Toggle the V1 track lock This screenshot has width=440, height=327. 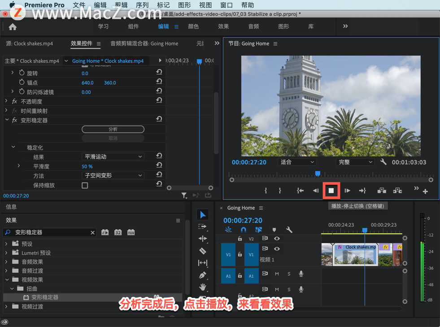240,254
